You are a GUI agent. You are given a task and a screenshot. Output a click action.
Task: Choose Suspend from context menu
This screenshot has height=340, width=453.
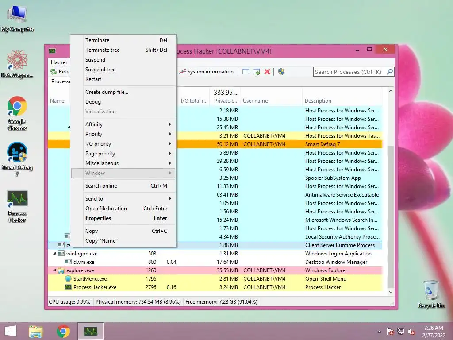click(x=124, y=60)
